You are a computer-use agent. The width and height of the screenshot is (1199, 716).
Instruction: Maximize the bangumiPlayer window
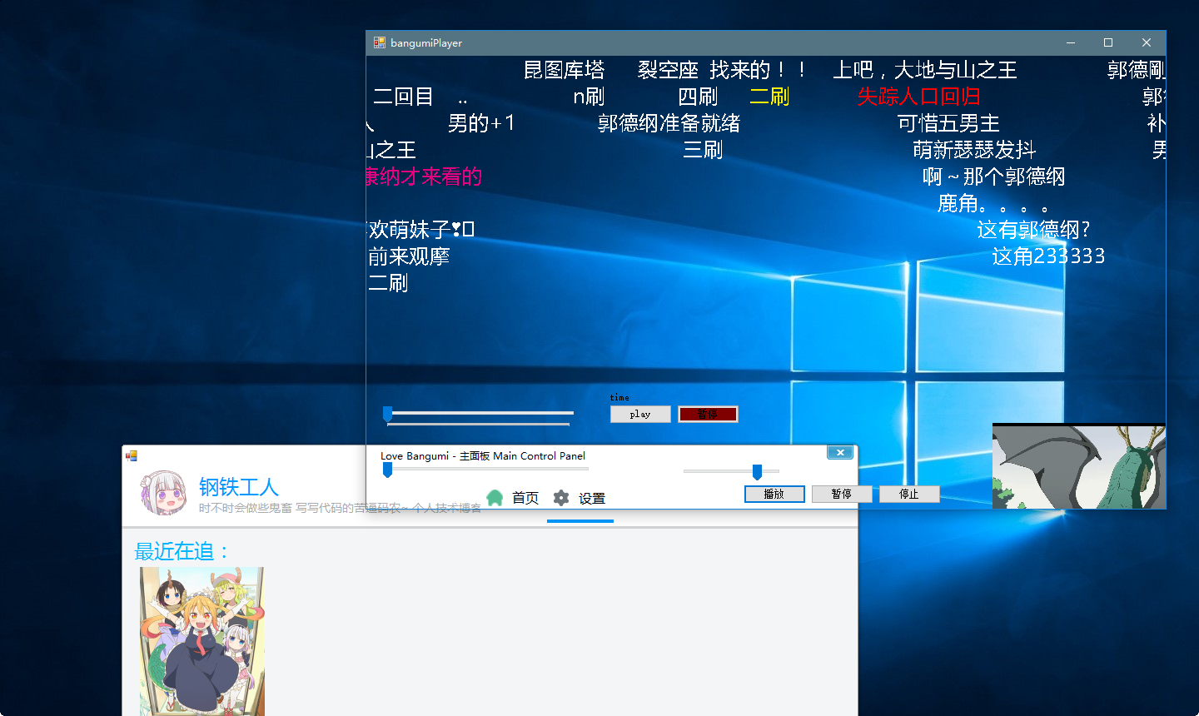(1108, 42)
